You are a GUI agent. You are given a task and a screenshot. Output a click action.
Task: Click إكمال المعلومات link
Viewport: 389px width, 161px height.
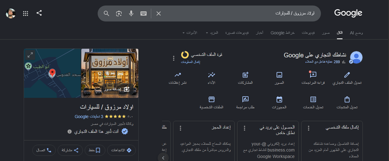pyautogui.click(x=190, y=62)
